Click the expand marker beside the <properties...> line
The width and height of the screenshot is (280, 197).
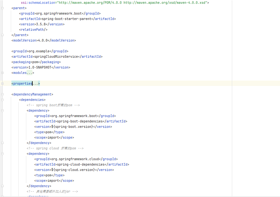click(x=2, y=83)
